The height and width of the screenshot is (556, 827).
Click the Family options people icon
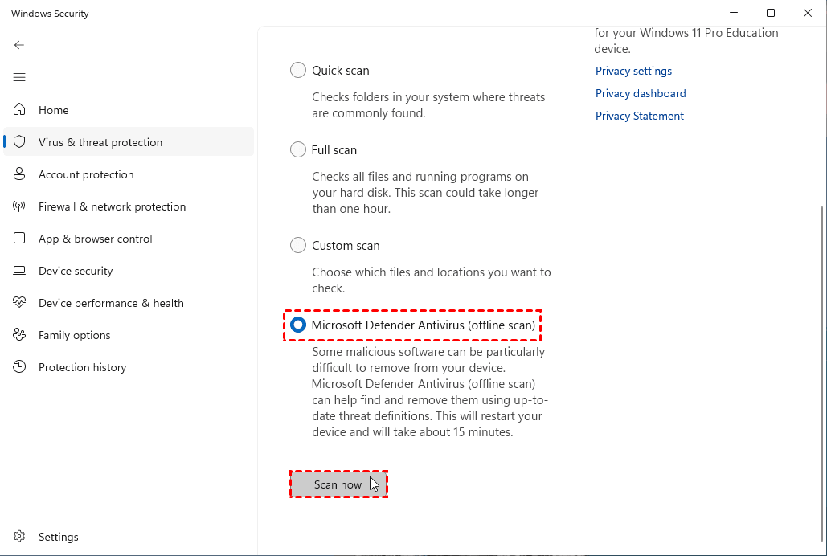tap(19, 335)
